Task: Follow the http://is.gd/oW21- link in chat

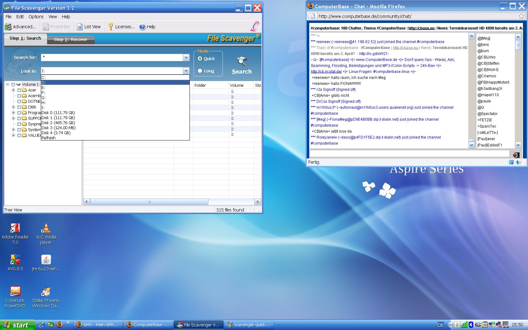Action: [x=374, y=54]
